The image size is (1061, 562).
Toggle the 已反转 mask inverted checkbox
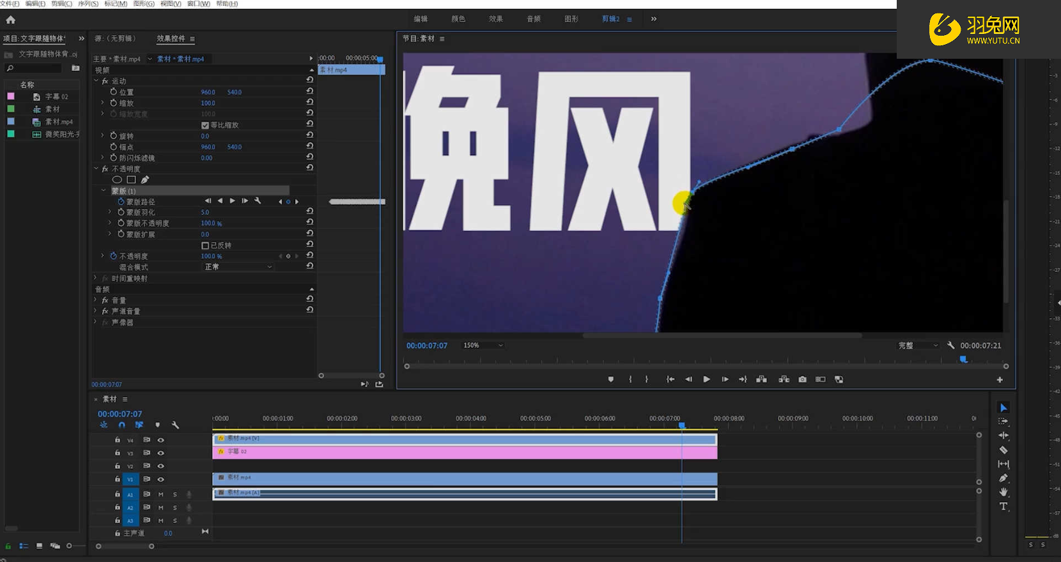click(x=205, y=245)
